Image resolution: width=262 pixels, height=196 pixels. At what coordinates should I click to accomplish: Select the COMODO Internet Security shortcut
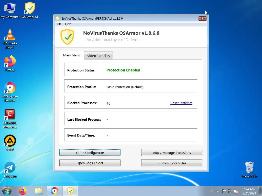click(10, 118)
